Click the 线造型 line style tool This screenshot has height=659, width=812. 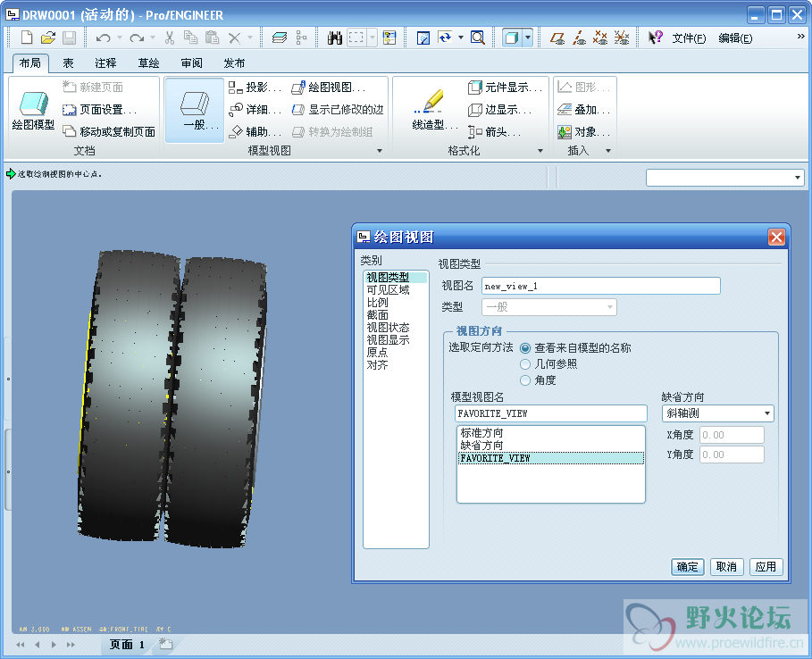[x=428, y=110]
